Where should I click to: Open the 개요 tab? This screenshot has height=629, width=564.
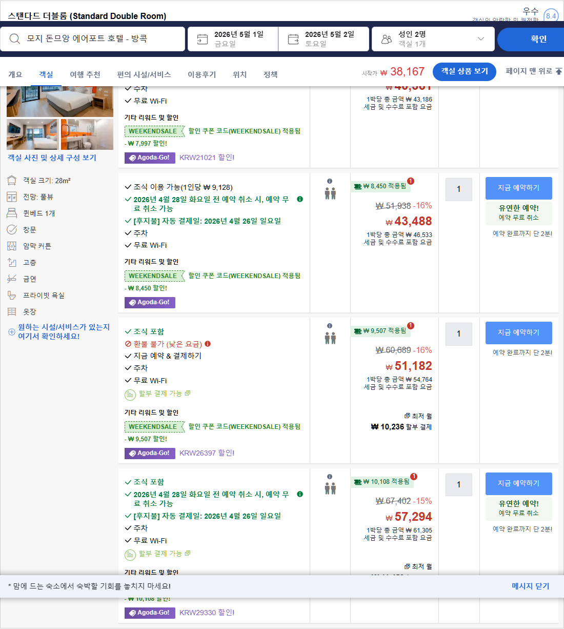(x=15, y=74)
